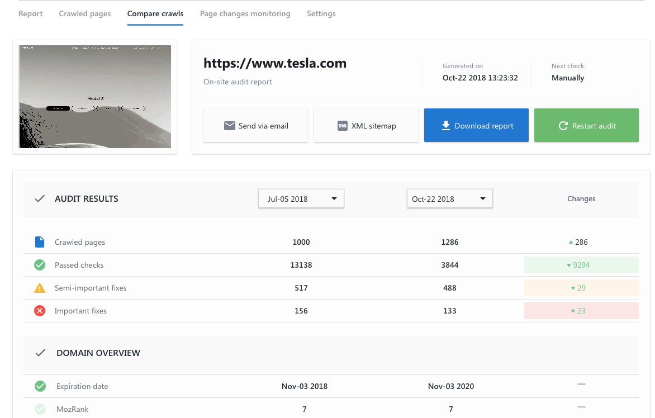Click the MozRank status check icon

coord(40,409)
